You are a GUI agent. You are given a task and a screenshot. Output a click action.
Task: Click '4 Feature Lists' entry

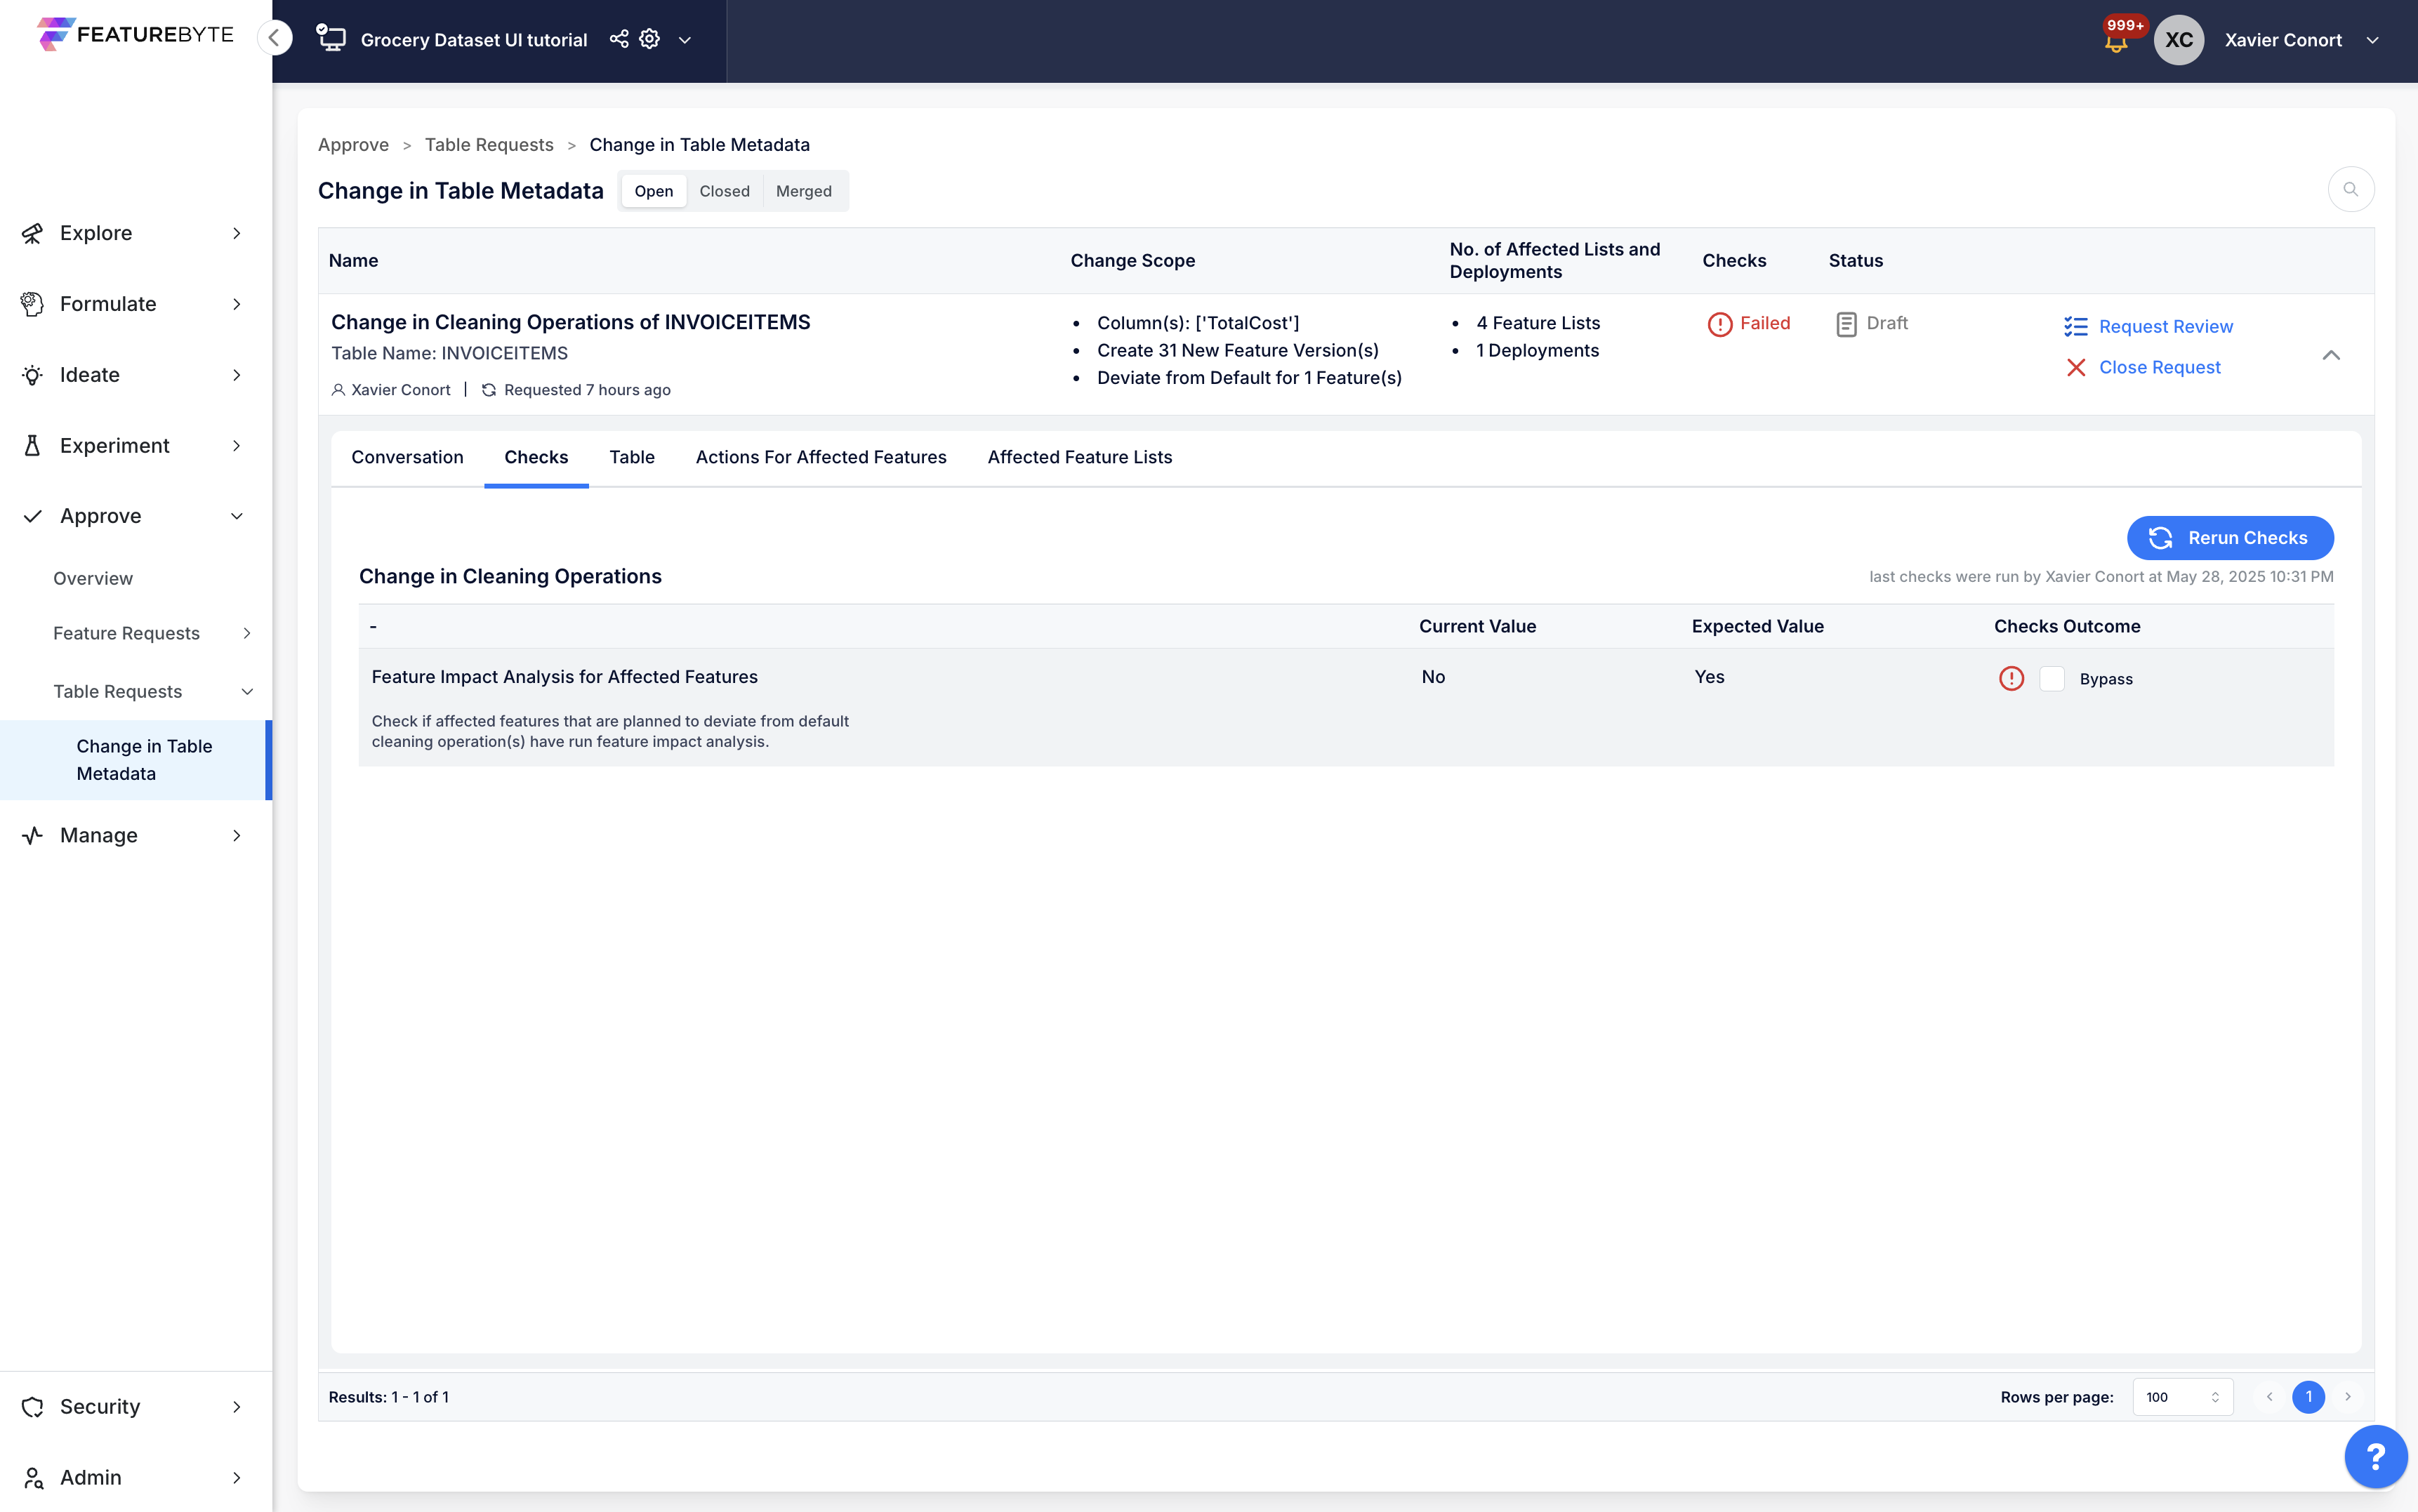(1538, 323)
